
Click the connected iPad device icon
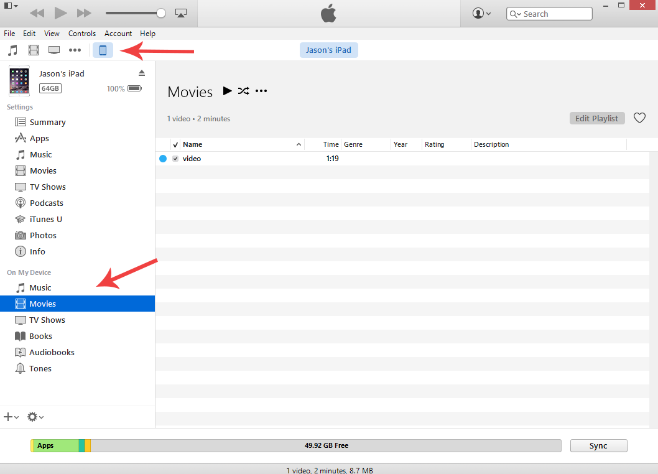102,50
